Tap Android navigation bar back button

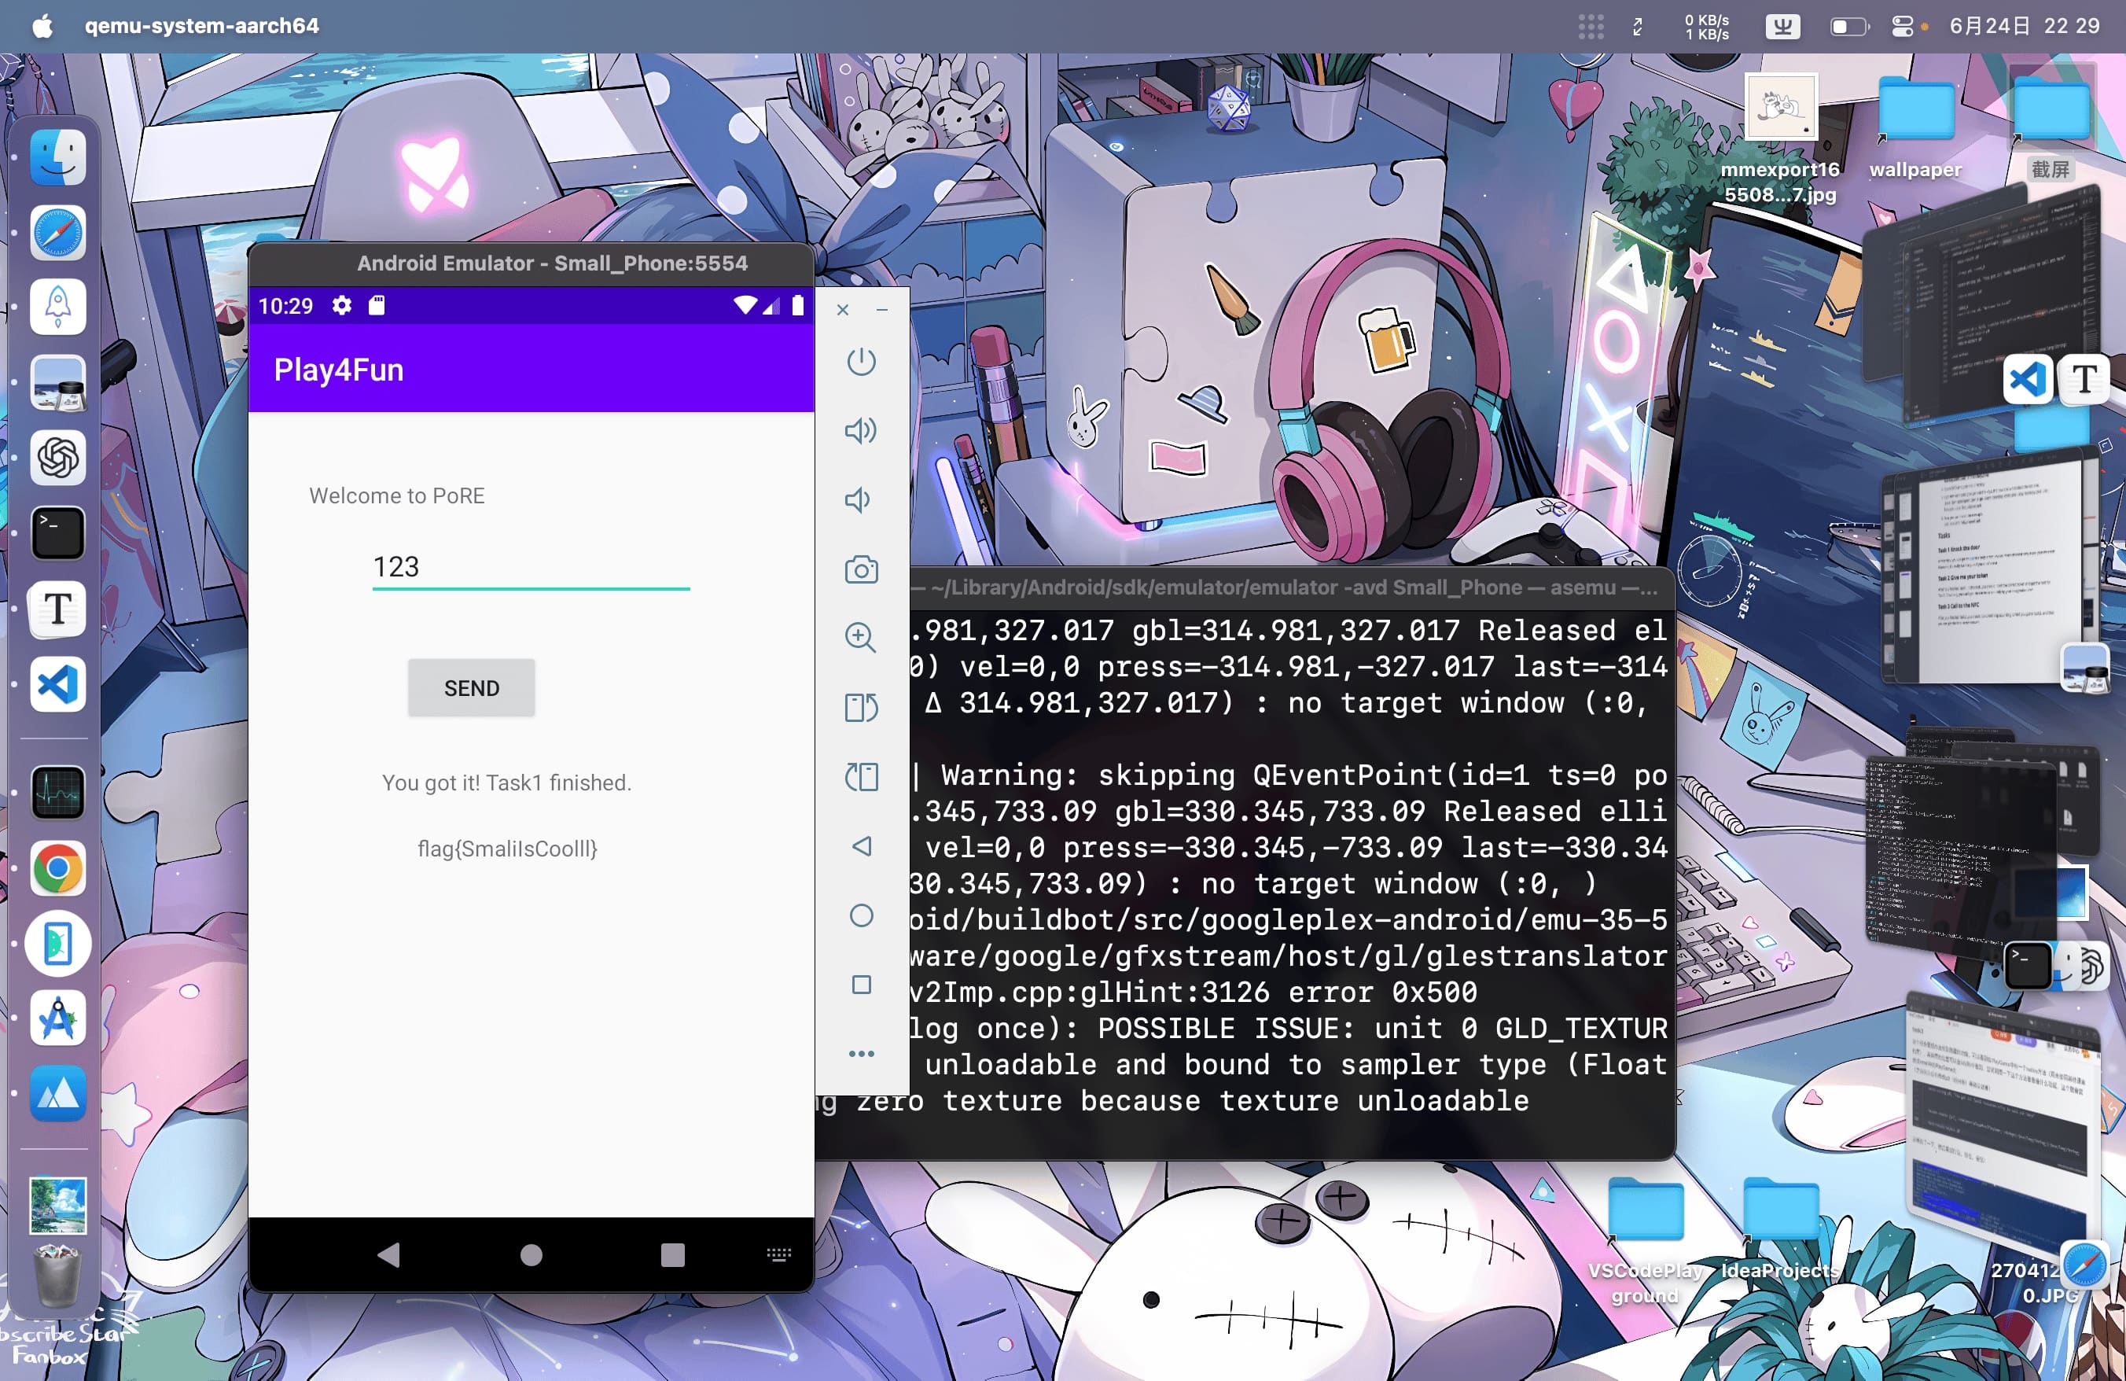tap(388, 1255)
